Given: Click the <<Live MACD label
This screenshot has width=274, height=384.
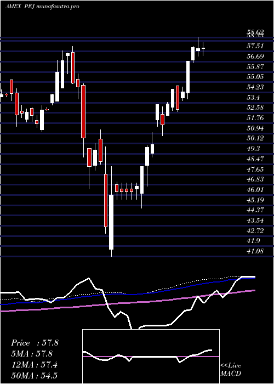Looking at the screenshot, I should [x=231, y=369].
